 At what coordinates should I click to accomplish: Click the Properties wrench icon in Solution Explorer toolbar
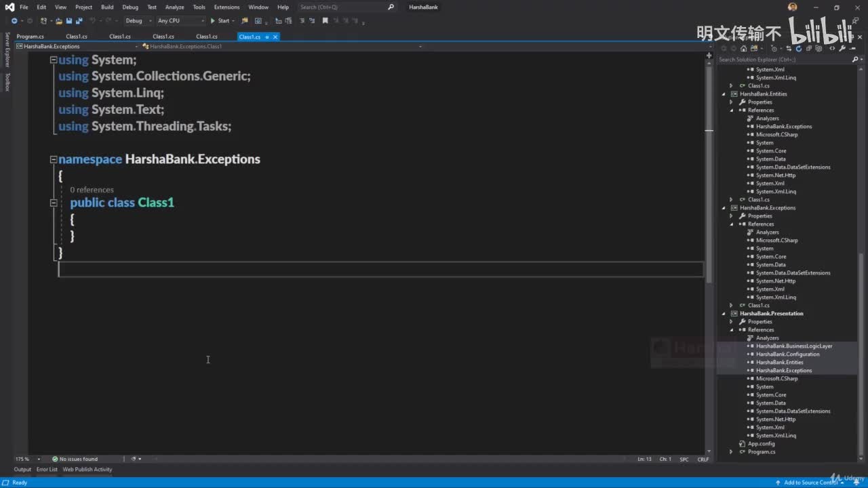point(843,49)
